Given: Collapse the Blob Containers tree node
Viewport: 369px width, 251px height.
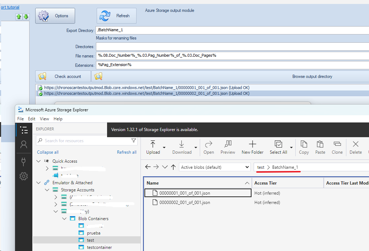Looking at the screenshot, I should click(64, 218).
